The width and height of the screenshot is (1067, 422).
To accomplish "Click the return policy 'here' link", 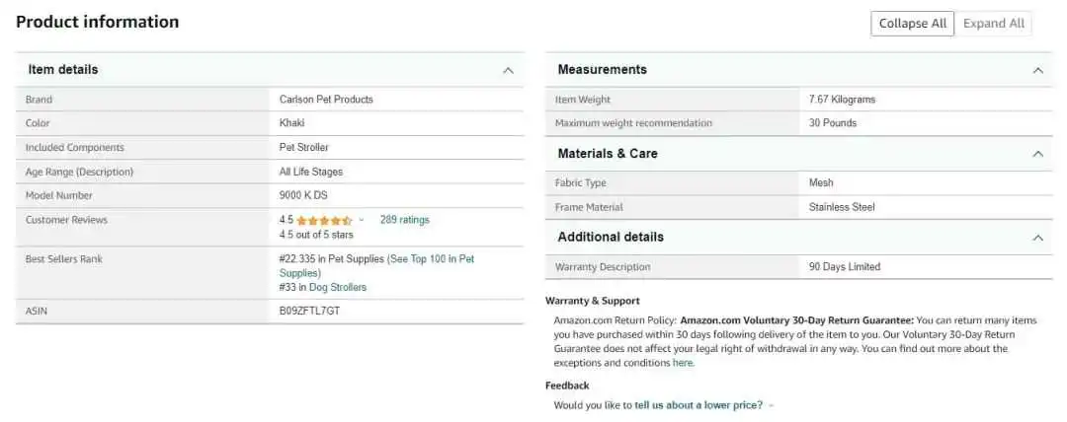I will click(683, 363).
